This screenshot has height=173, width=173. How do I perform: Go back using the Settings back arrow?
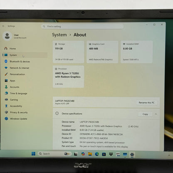[x=4, y=26]
